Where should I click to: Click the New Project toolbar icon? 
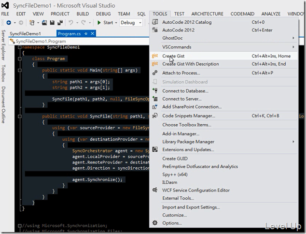pos(32,23)
